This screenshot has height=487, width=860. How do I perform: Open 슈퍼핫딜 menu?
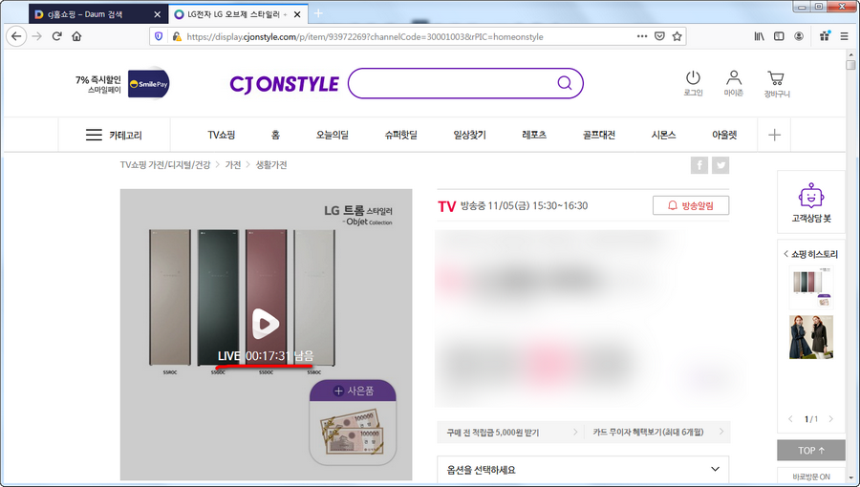[401, 135]
